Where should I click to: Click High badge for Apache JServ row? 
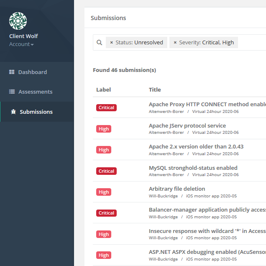pos(104,129)
